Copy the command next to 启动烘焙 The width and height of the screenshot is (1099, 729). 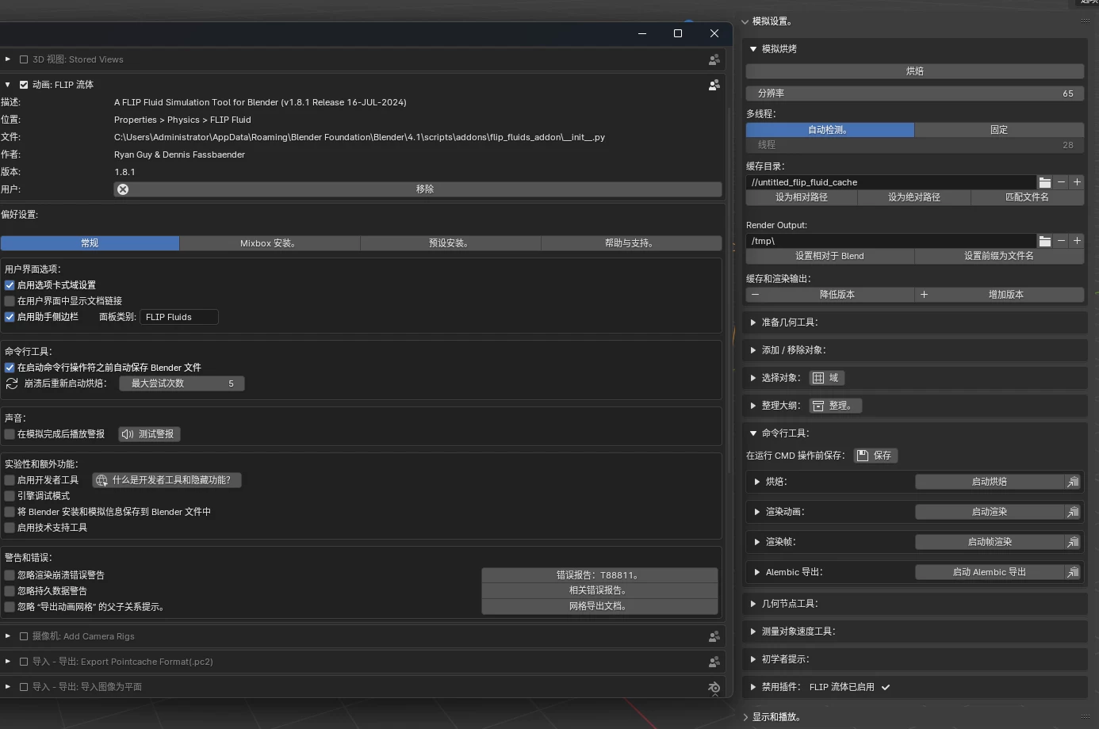coord(1073,482)
